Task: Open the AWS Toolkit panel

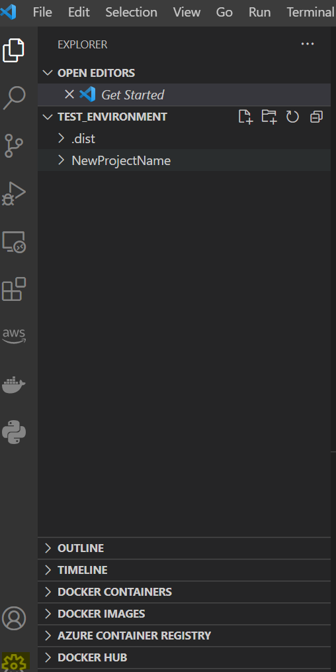Action: point(14,336)
